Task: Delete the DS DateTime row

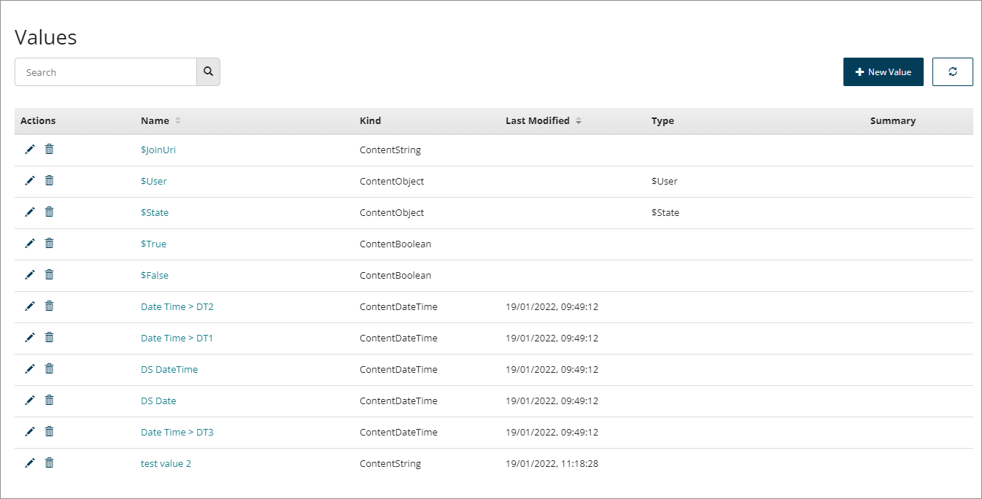Action: click(x=49, y=369)
